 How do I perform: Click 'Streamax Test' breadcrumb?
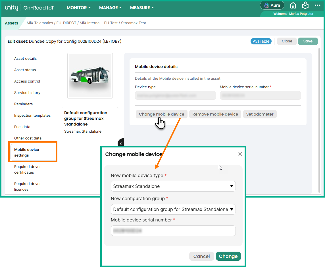(x=134, y=23)
